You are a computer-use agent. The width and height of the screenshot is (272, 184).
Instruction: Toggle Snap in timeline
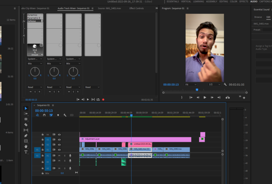44,115
